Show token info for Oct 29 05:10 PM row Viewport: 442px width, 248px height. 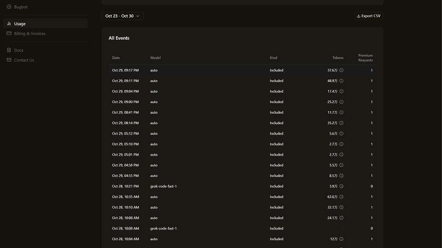(x=341, y=144)
